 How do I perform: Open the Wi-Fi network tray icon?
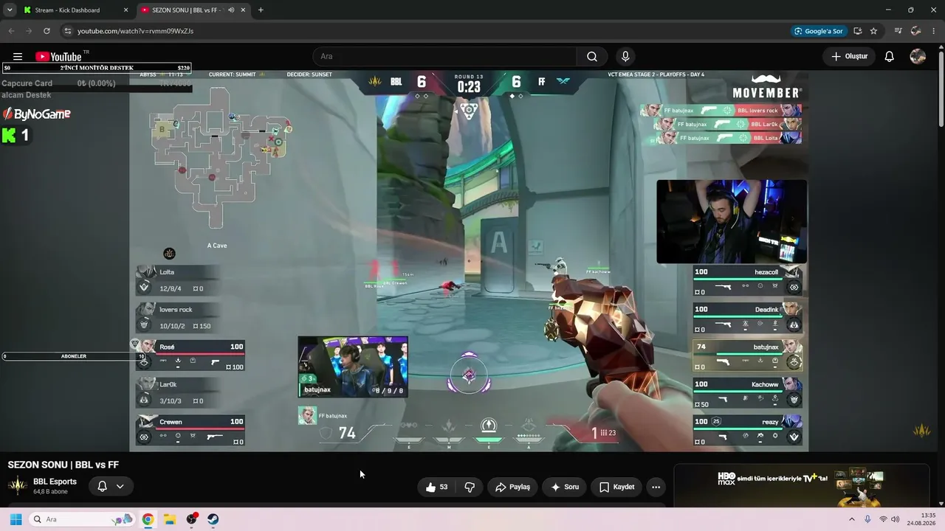(x=883, y=519)
